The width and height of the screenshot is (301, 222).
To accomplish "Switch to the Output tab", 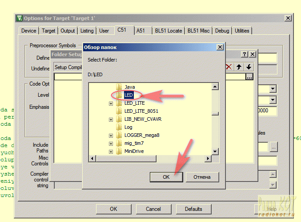I will [68, 31].
